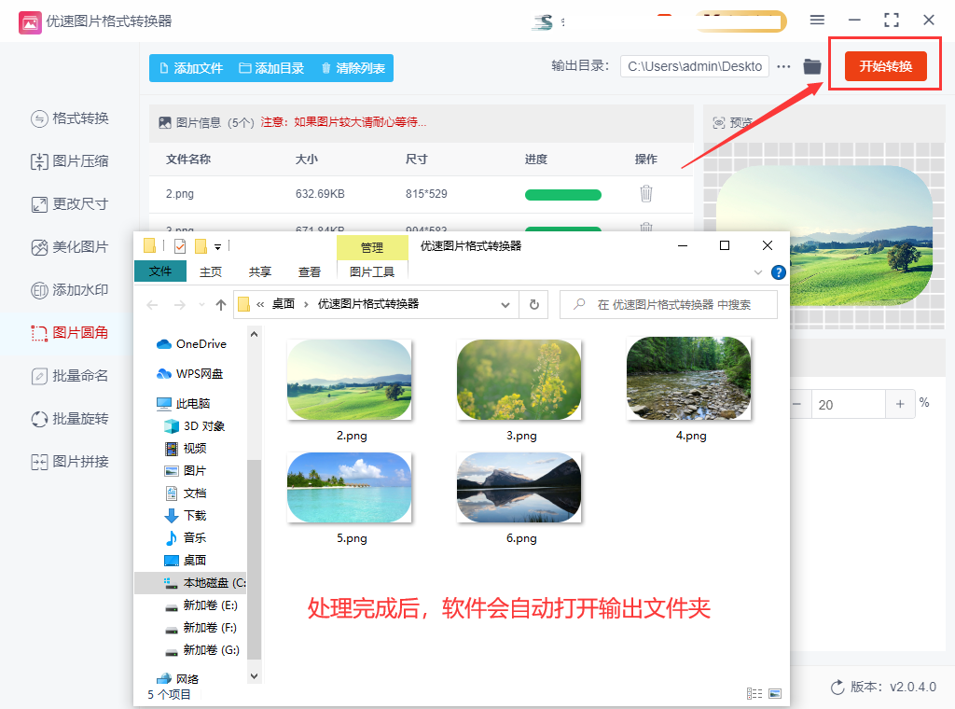Click the 添加目录 add folder button

[271, 68]
